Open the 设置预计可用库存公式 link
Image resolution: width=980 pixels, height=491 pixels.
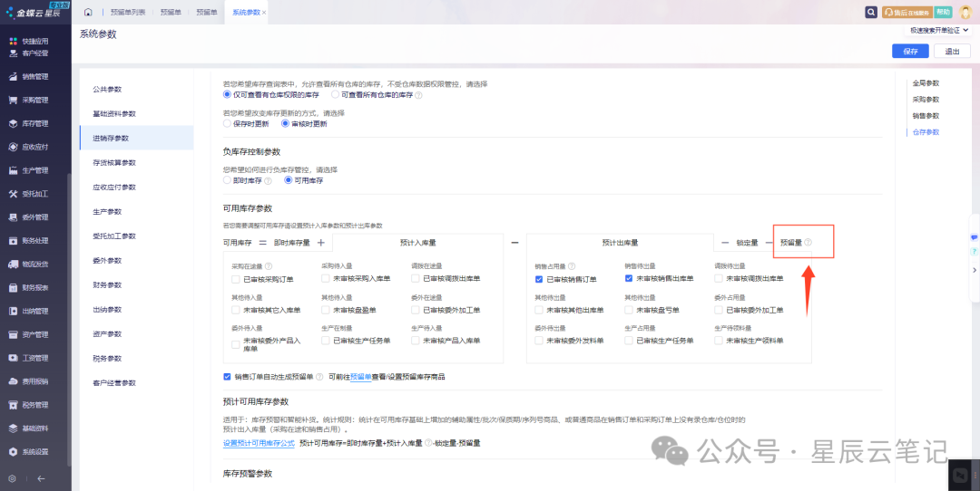point(259,443)
